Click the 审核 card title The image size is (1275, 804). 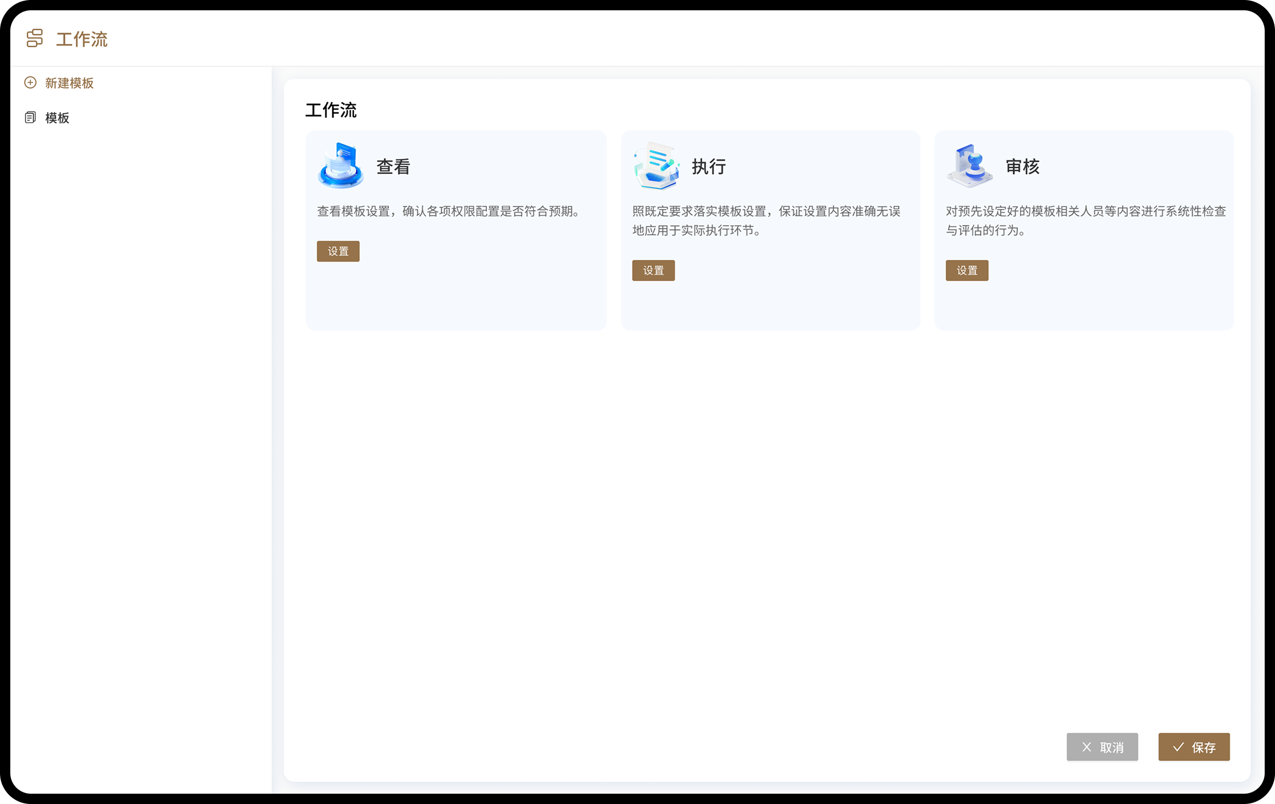1022,167
